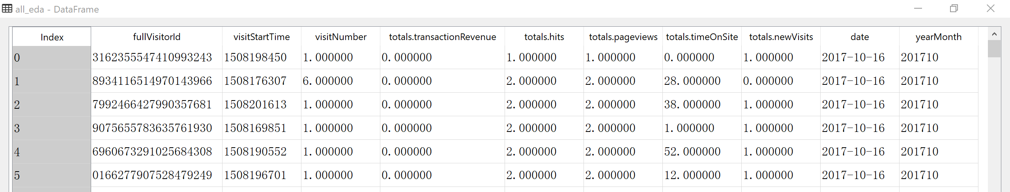Select visitStartTime cell 1508201613
1010x192 pixels.
262,104
